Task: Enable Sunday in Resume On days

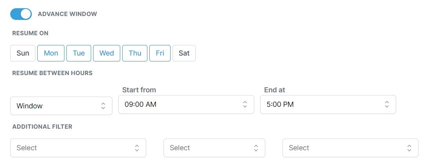Action: tap(23, 53)
